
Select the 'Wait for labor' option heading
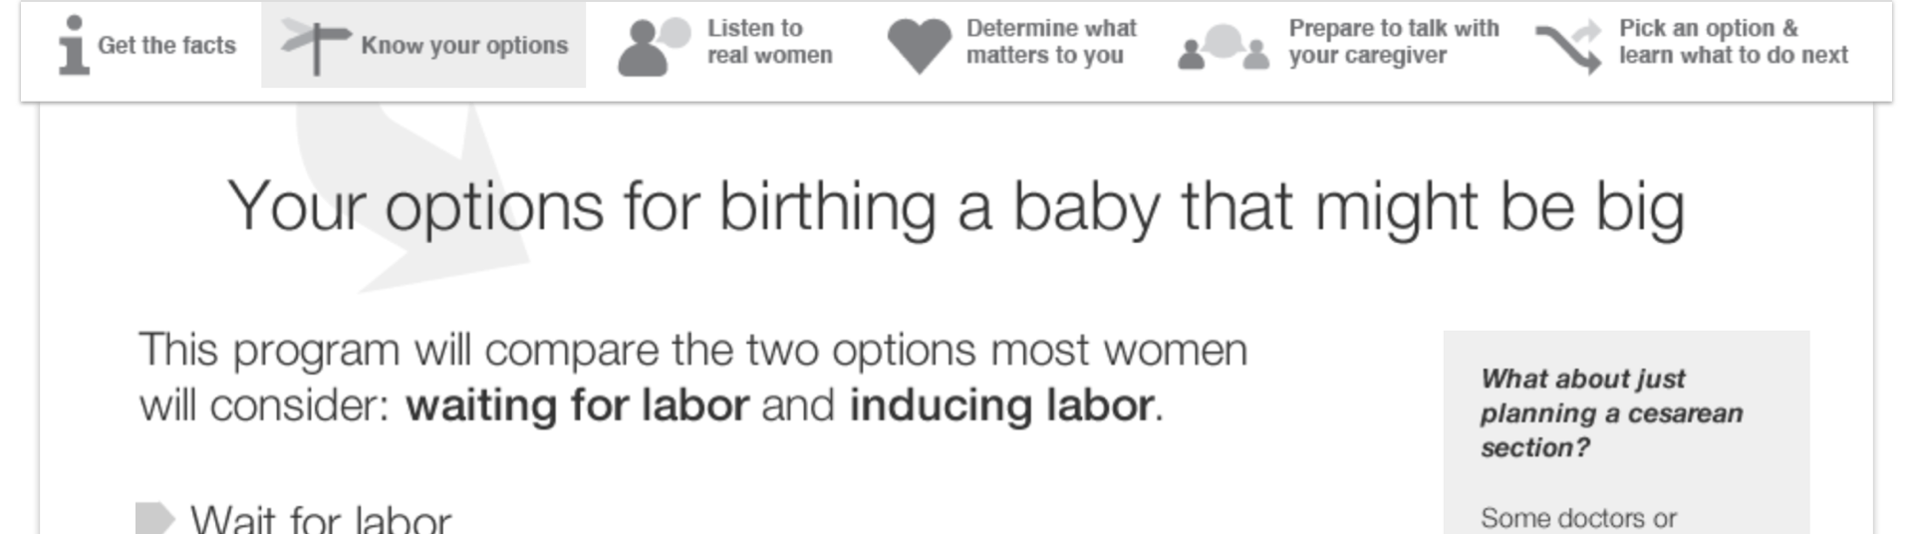321,519
